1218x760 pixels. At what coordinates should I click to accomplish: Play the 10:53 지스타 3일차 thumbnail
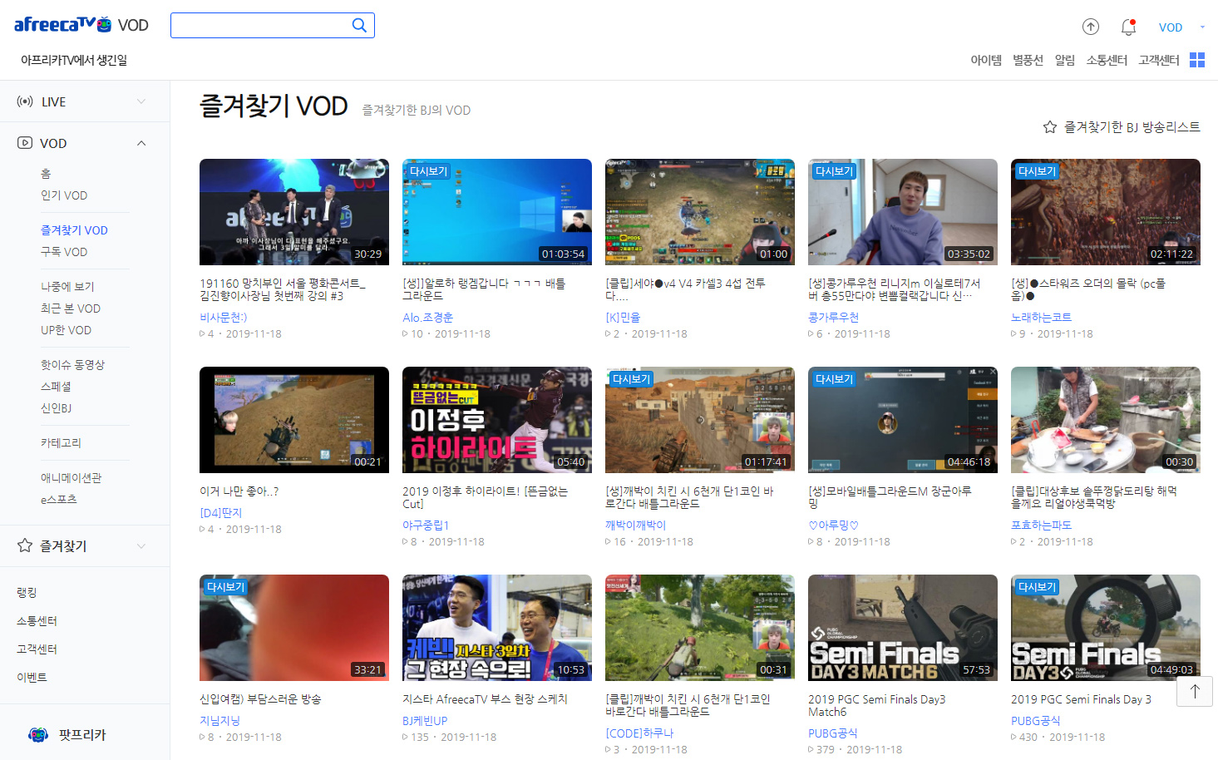[x=497, y=628]
